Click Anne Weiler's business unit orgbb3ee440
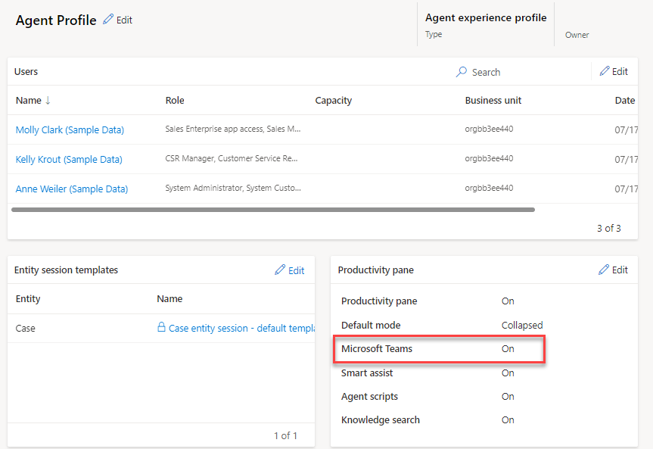The width and height of the screenshot is (653, 449). click(489, 188)
